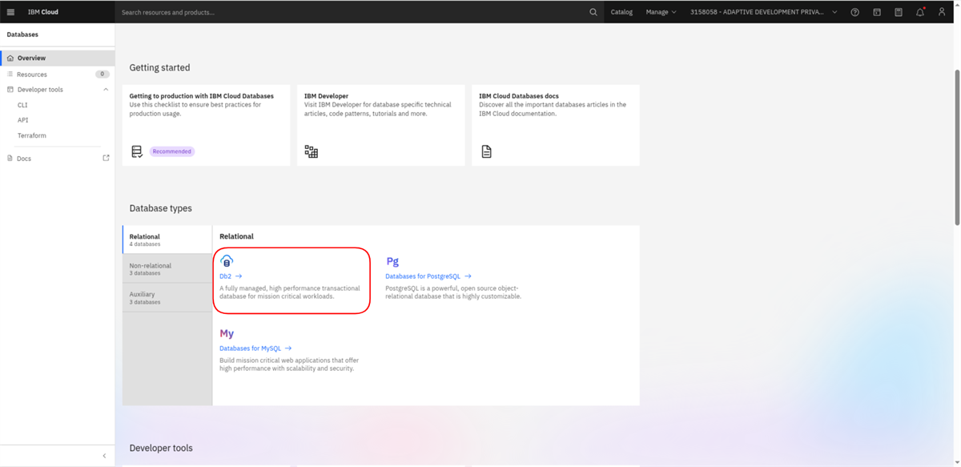Image resolution: width=961 pixels, height=467 pixels.
Task: Open CLI under Developer tools
Action: click(22, 105)
